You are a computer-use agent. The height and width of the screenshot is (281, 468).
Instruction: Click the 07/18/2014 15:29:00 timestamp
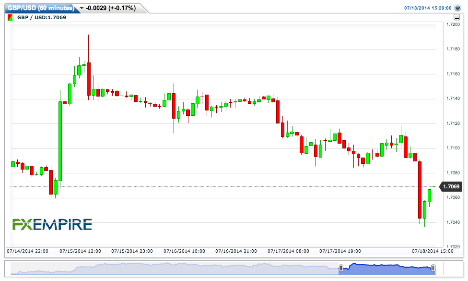(x=428, y=8)
